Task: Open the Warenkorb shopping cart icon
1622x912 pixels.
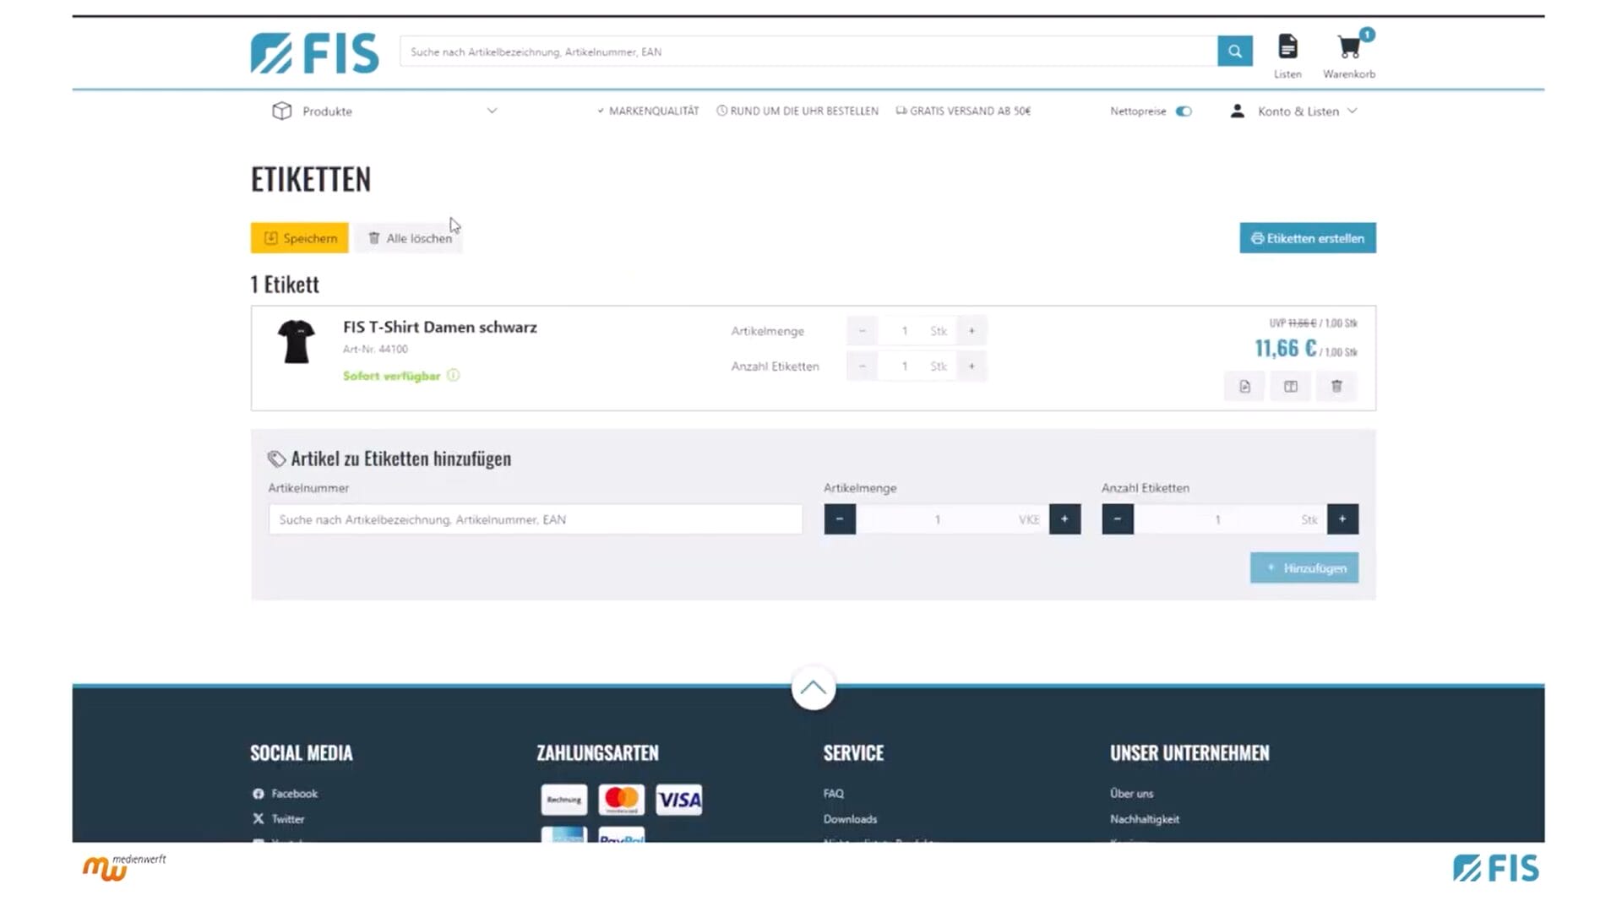Action: pyautogui.click(x=1349, y=46)
